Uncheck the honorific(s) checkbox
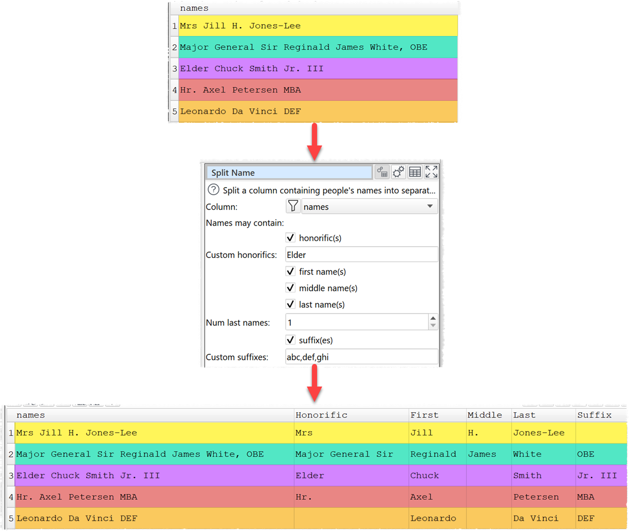The height and width of the screenshot is (532, 629). tap(290, 237)
